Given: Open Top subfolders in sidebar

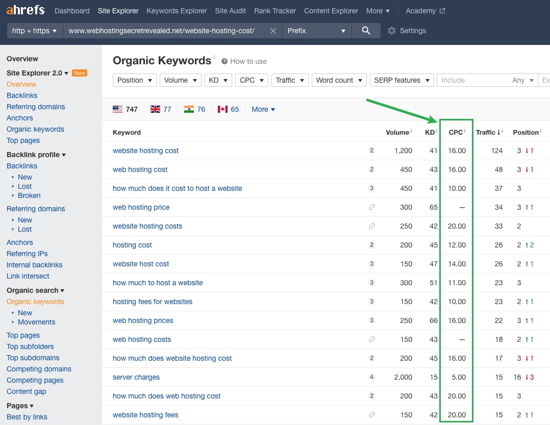Looking at the screenshot, I should pyautogui.click(x=30, y=346).
